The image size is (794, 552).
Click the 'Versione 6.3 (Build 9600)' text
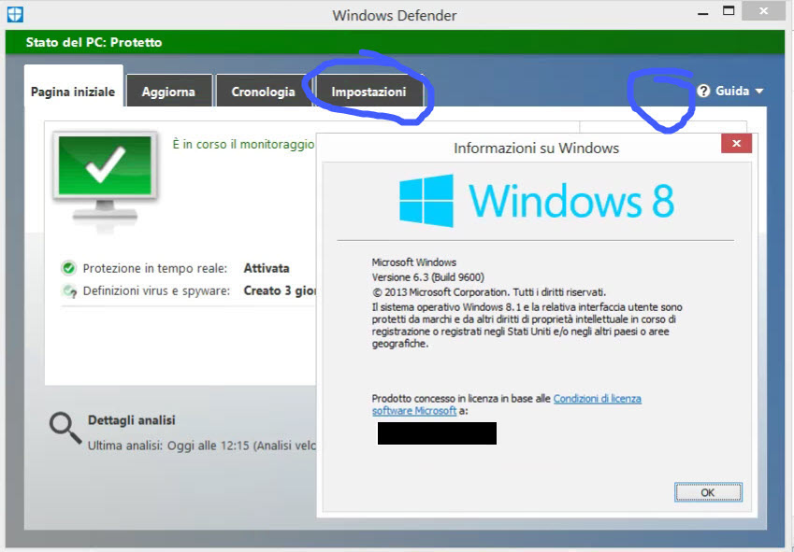click(428, 277)
